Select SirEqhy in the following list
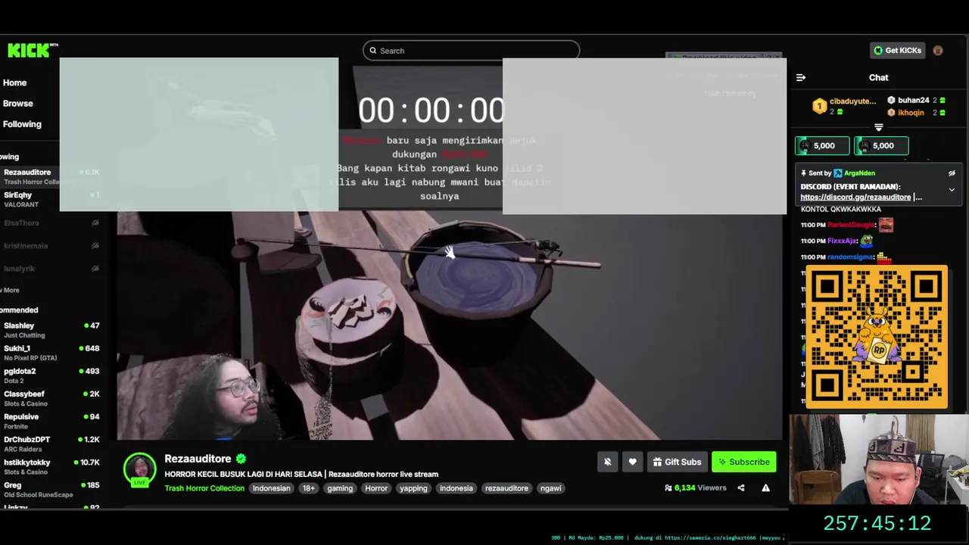 tap(51, 199)
